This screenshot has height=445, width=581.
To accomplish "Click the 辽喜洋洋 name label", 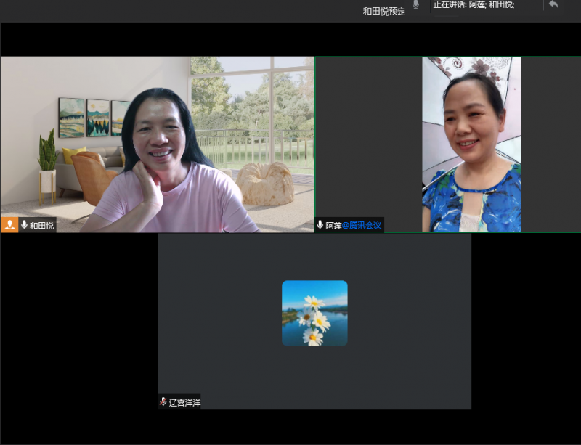I will [184, 402].
